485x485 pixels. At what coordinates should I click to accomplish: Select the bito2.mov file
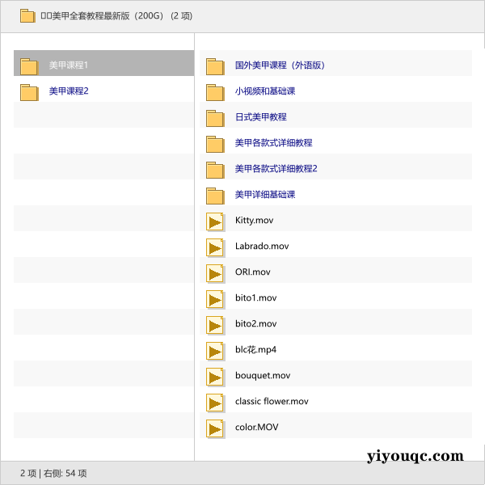point(255,324)
